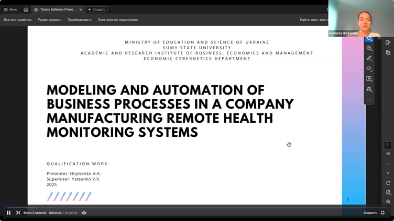The height and width of the screenshot is (221, 394).
Task: Select the add comment tool
Action: [x=369, y=48]
